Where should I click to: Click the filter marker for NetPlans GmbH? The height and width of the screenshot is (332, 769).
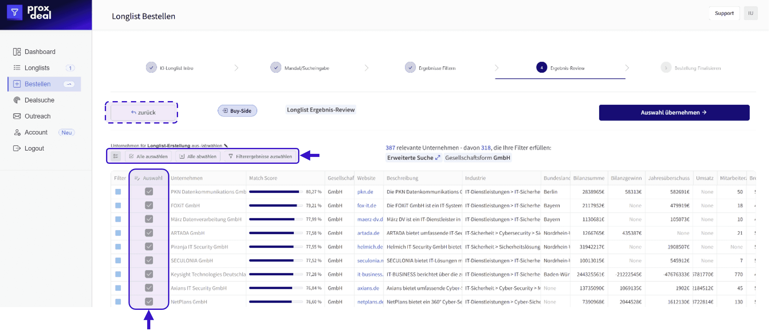tap(118, 302)
